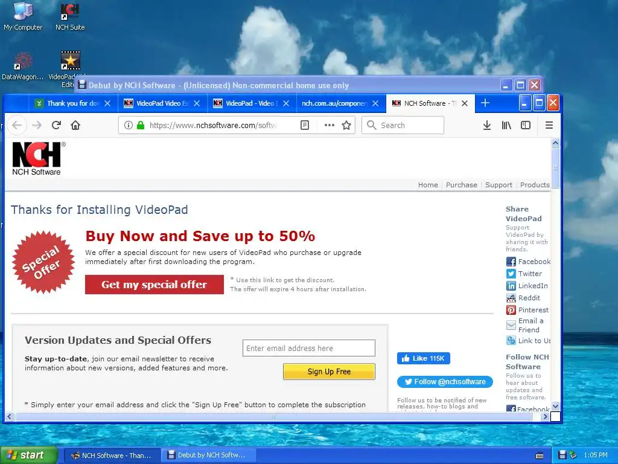This screenshot has height=464, width=618.
Task: Click 'Get my special offer' button
Action: coord(154,285)
